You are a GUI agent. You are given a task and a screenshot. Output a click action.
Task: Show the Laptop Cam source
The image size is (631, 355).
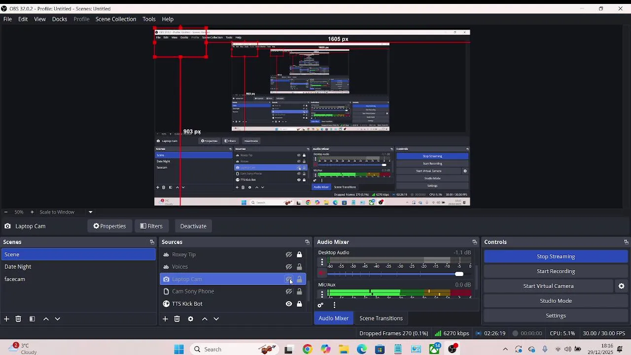(289, 279)
